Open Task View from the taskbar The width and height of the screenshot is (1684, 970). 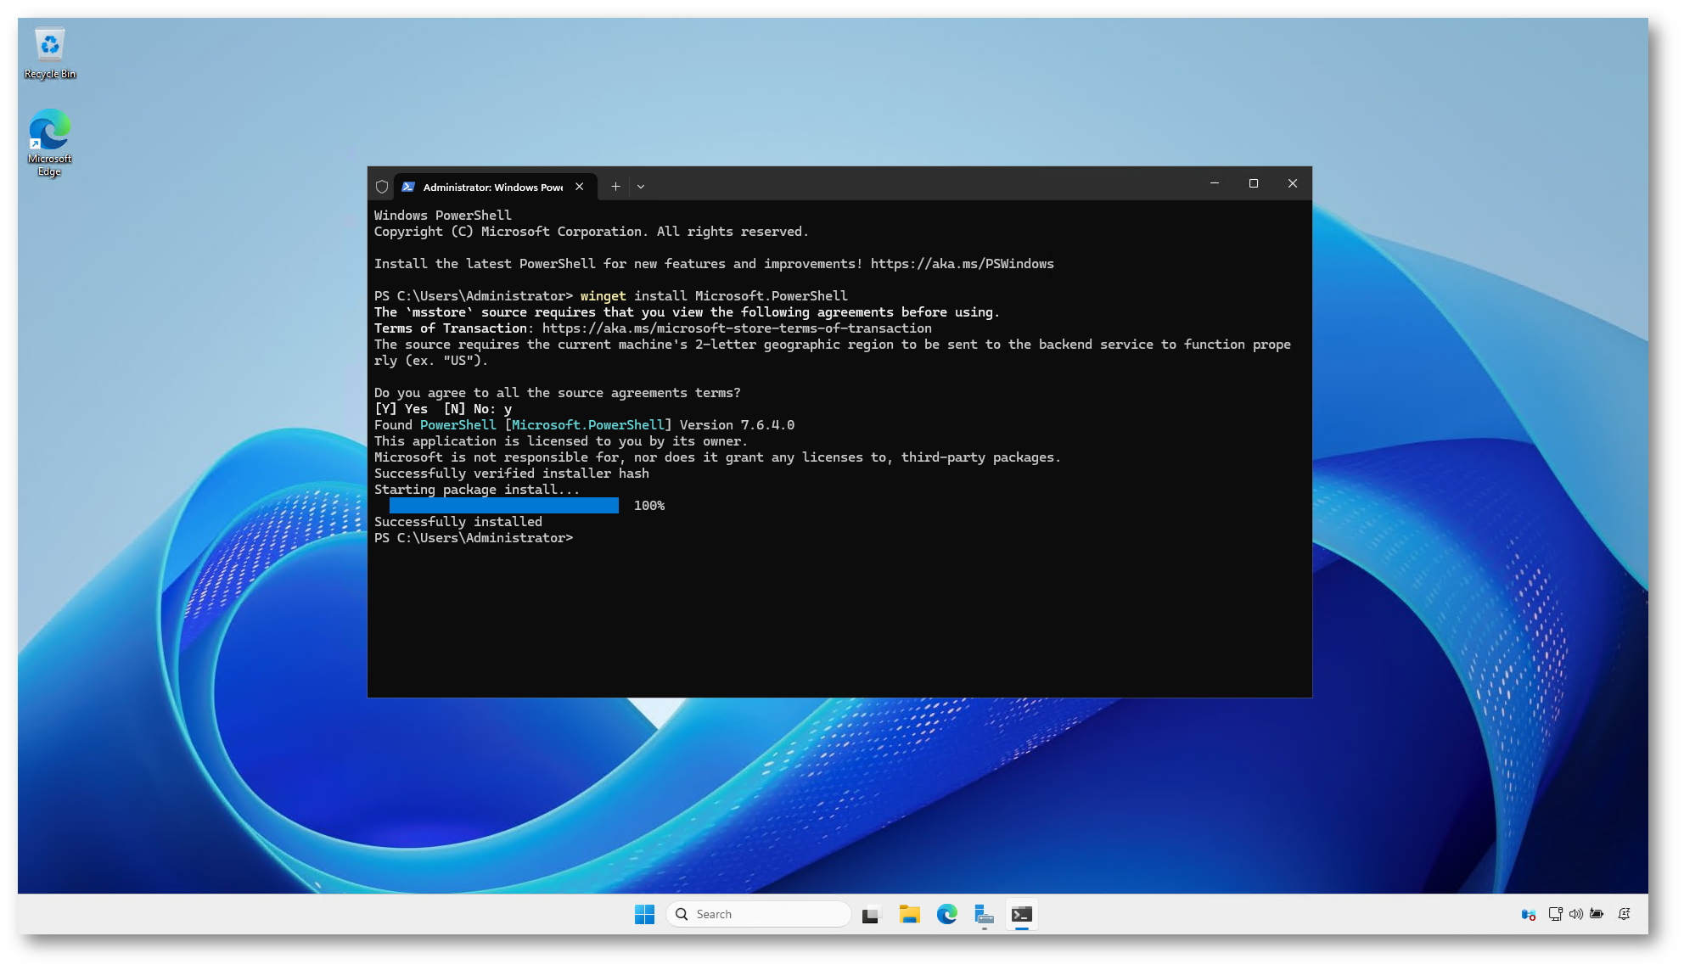[x=870, y=914]
